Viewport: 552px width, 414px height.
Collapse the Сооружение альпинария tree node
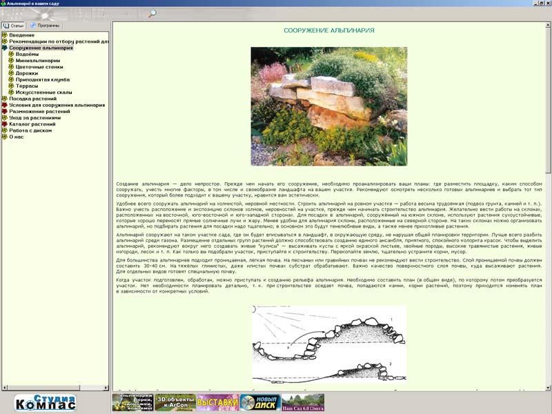(x=5, y=48)
